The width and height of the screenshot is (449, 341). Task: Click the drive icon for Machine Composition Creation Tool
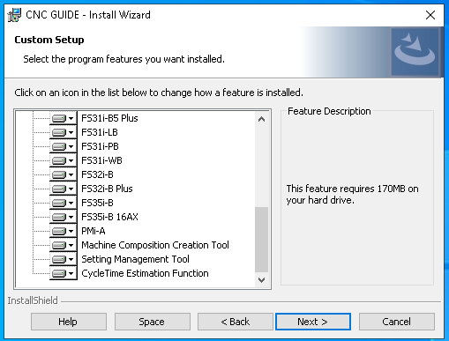coord(63,245)
